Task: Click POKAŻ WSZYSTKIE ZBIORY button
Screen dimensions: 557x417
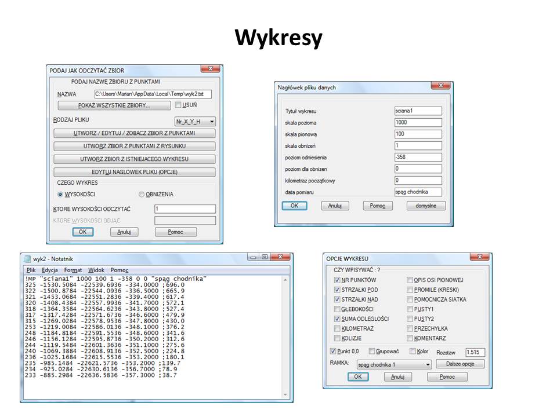Action: click(x=114, y=105)
